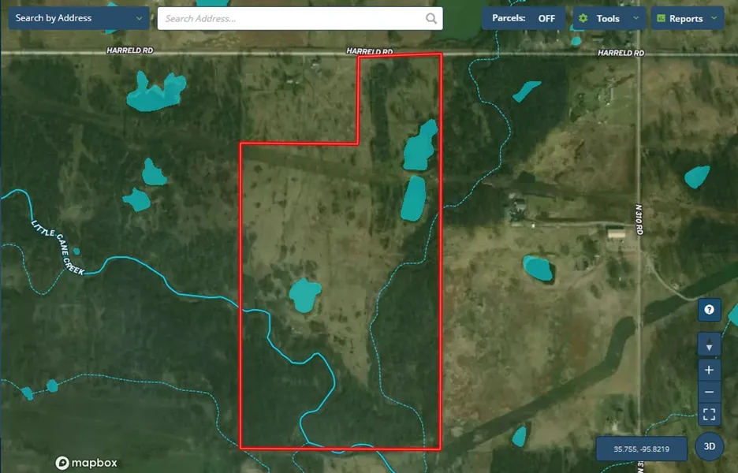Zoom in with the plus button
This screenshot has width=738, height=473.
(709, 369)
